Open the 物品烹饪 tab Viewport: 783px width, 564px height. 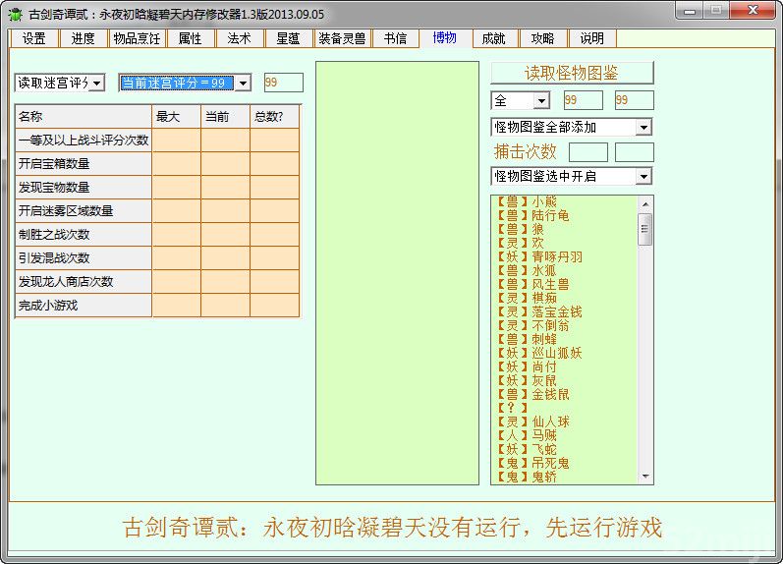[x=137, y=38]
